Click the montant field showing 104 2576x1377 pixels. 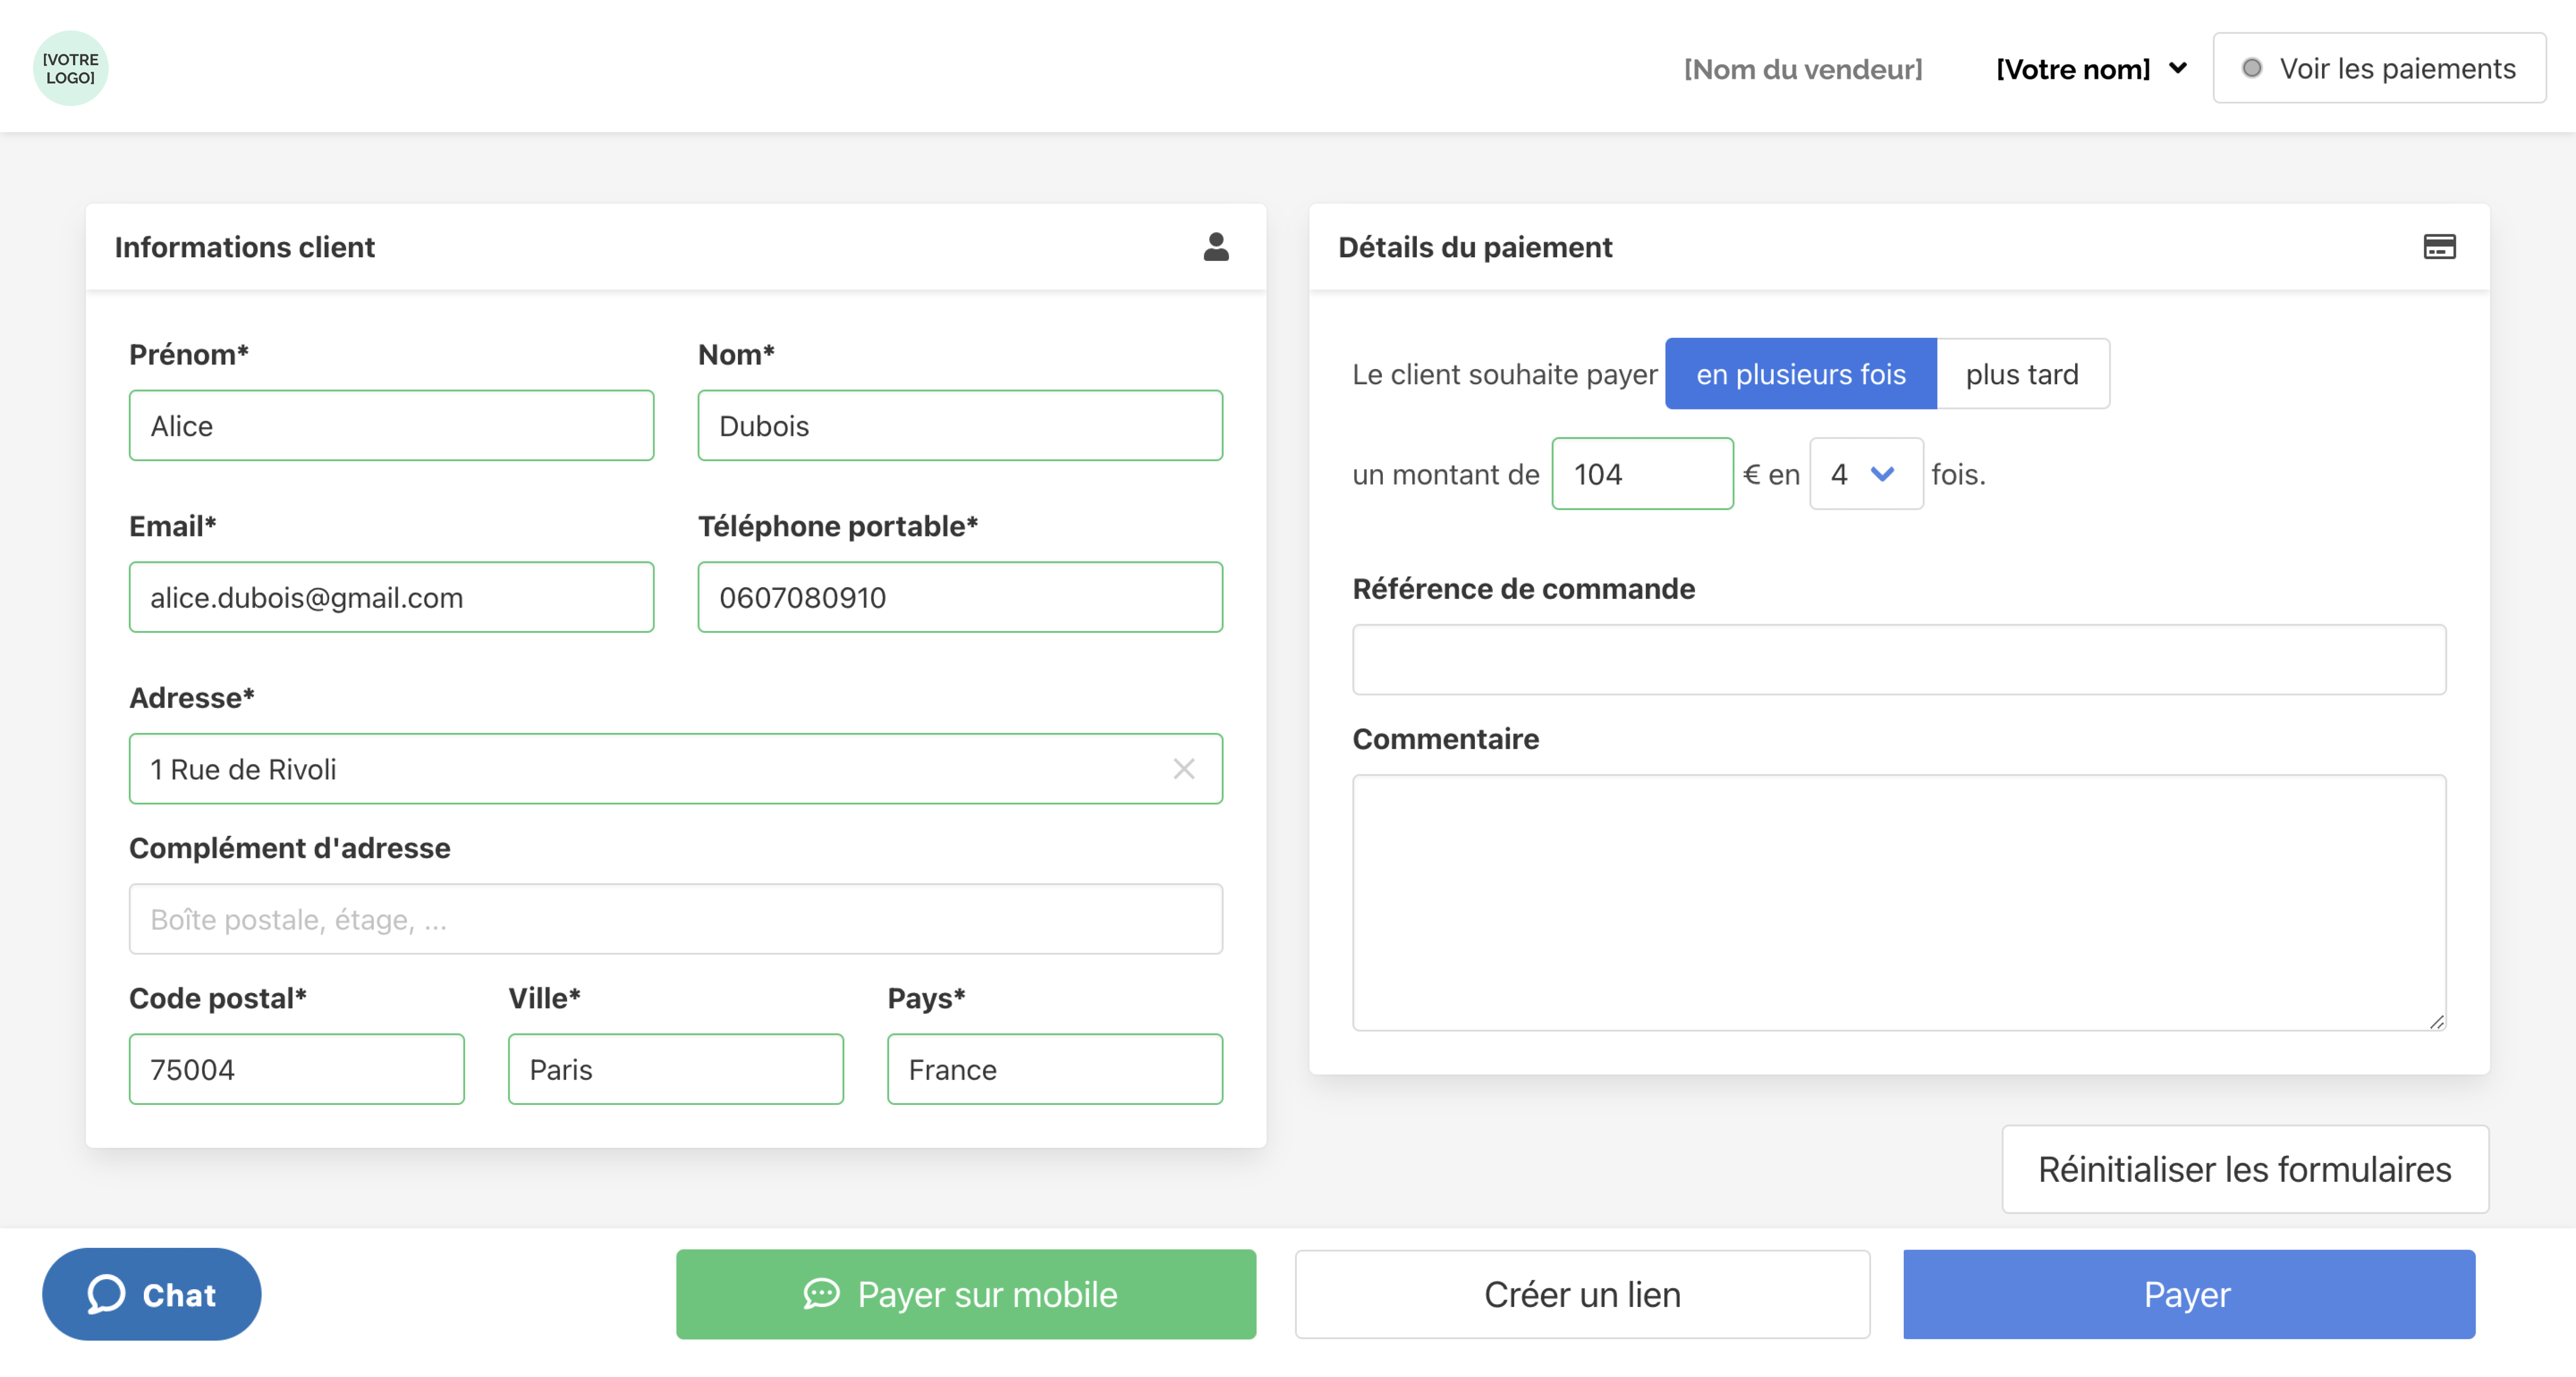point(1643,474)
